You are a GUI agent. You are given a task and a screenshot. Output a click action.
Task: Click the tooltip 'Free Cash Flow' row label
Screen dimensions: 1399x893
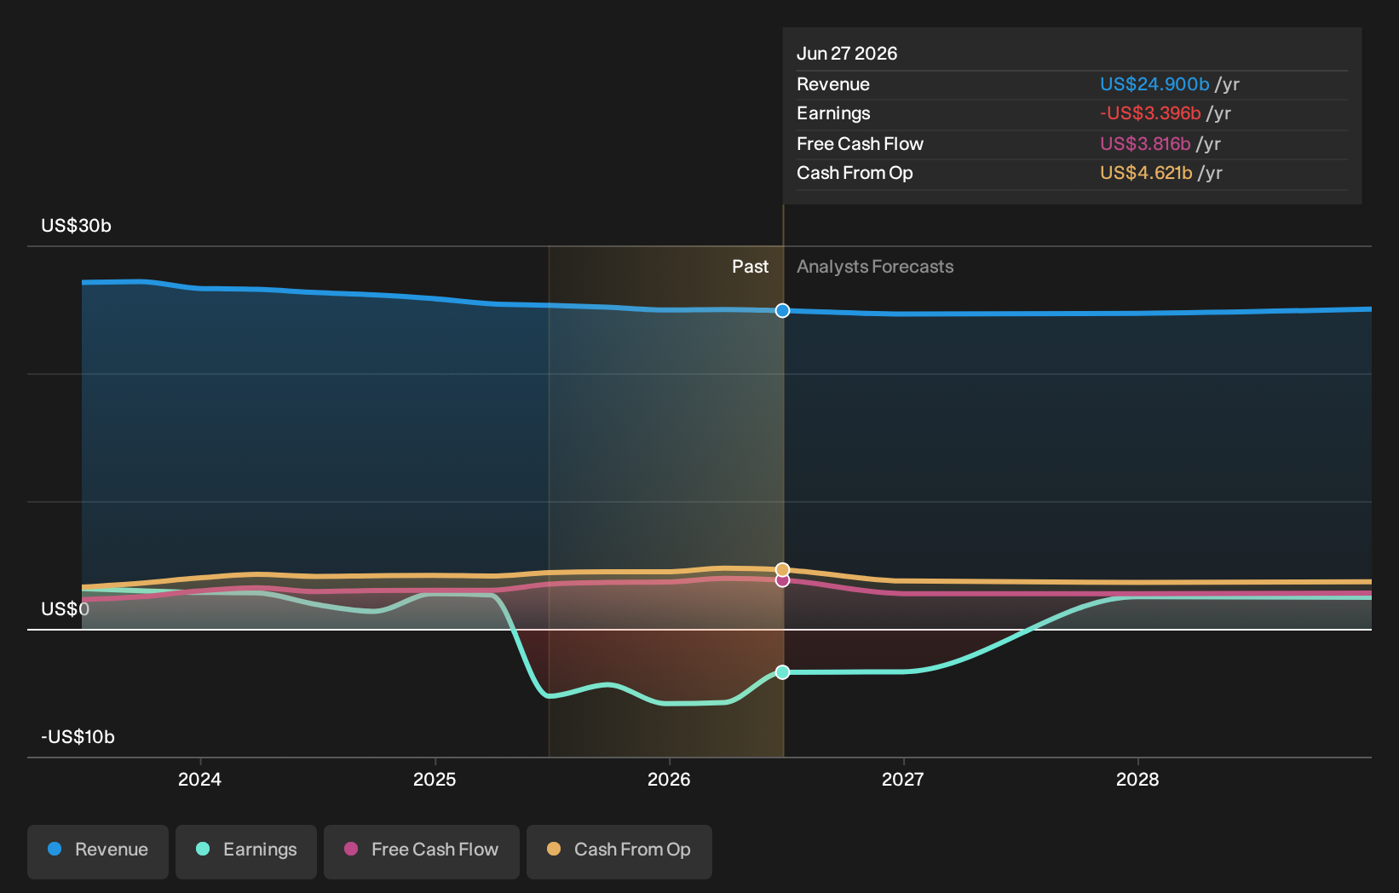(860, 144)
